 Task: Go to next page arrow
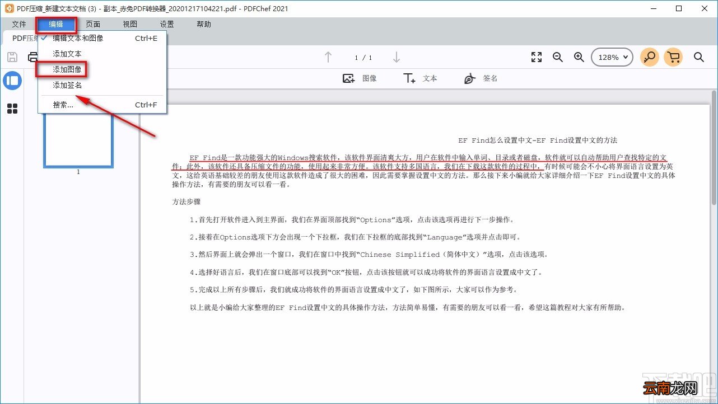397,57
